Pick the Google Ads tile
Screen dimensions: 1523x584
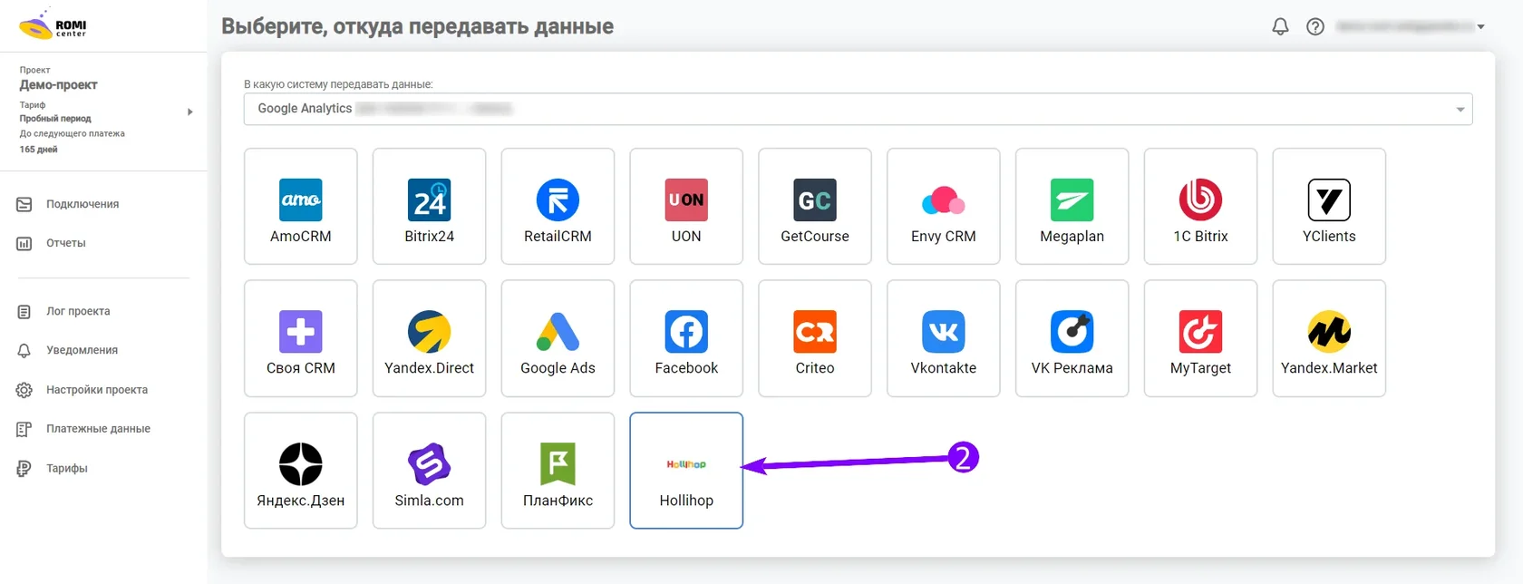point(558,338)
